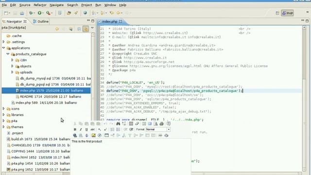
Task: Click the PHP perspective button
Action: [x=287, y=13]
